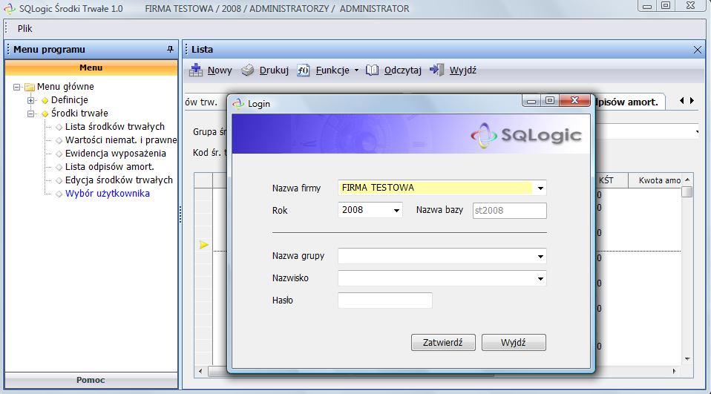Select Wybór użytkownika tree item
Screen dimensions: 711x394
point(108,194)
